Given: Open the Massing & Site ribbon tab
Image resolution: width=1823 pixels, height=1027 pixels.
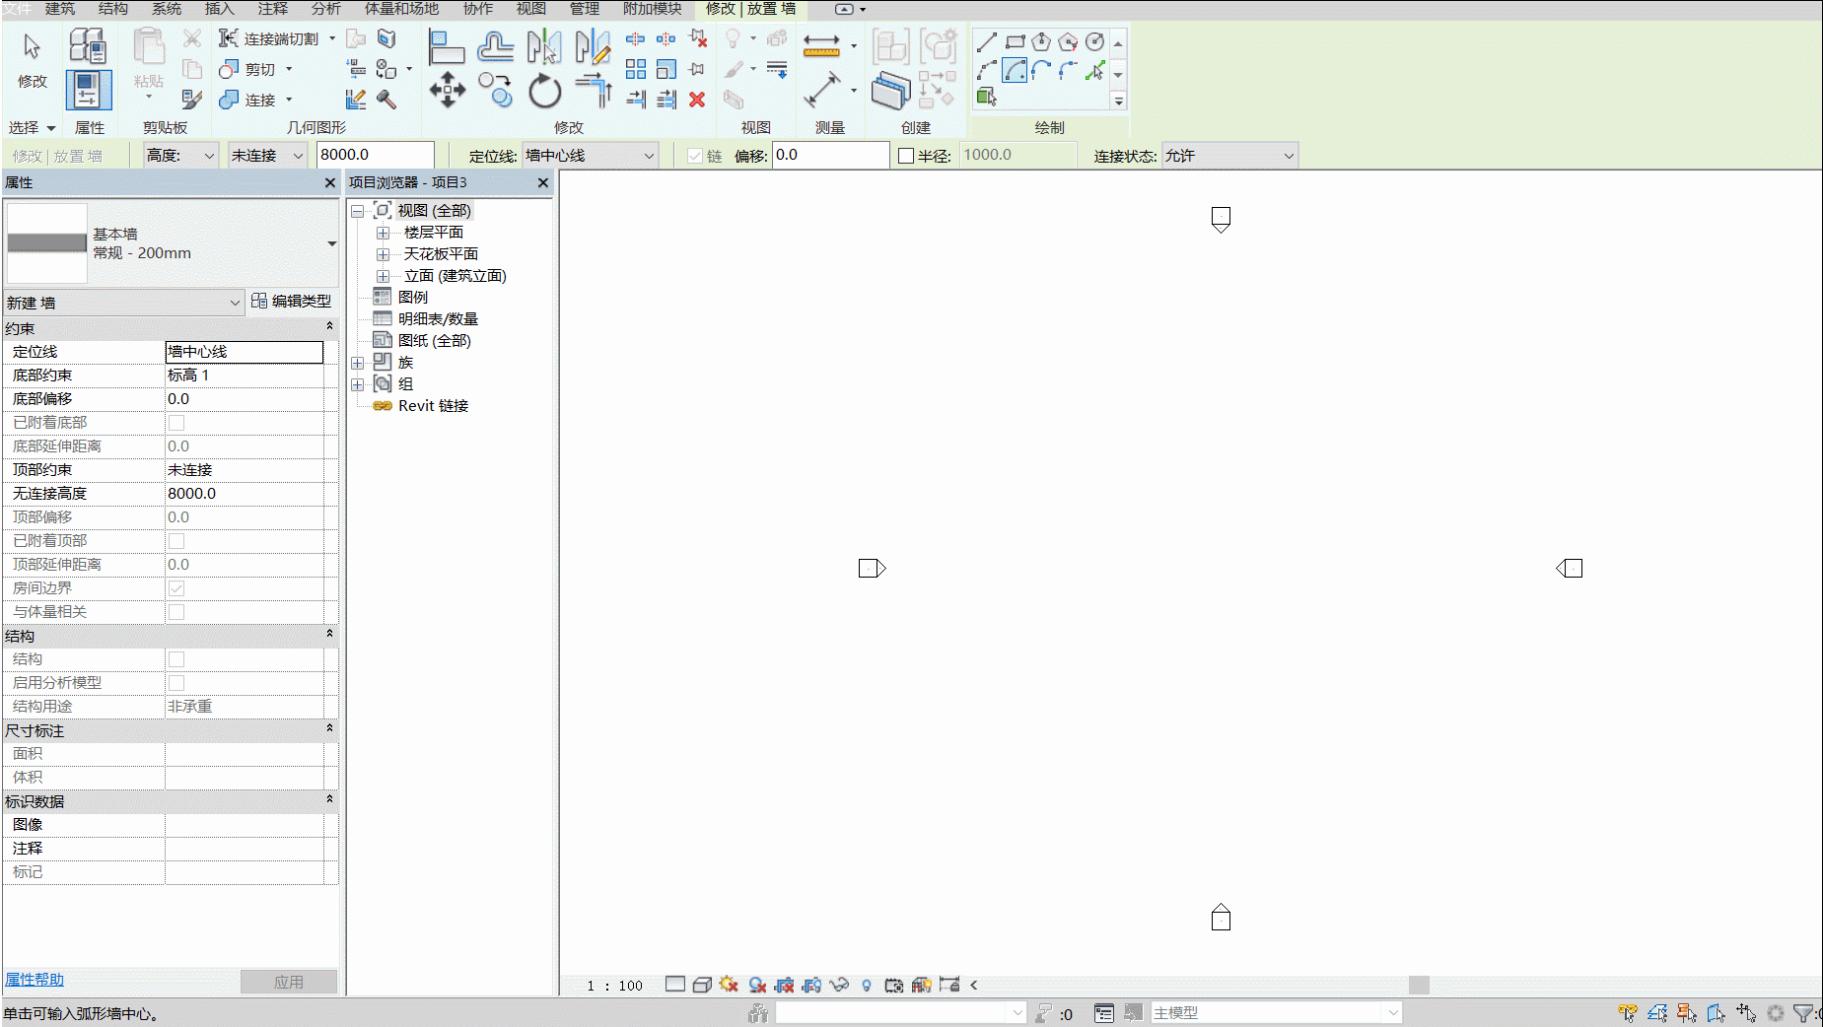Looking at the screenshot, I should point(402,9).
